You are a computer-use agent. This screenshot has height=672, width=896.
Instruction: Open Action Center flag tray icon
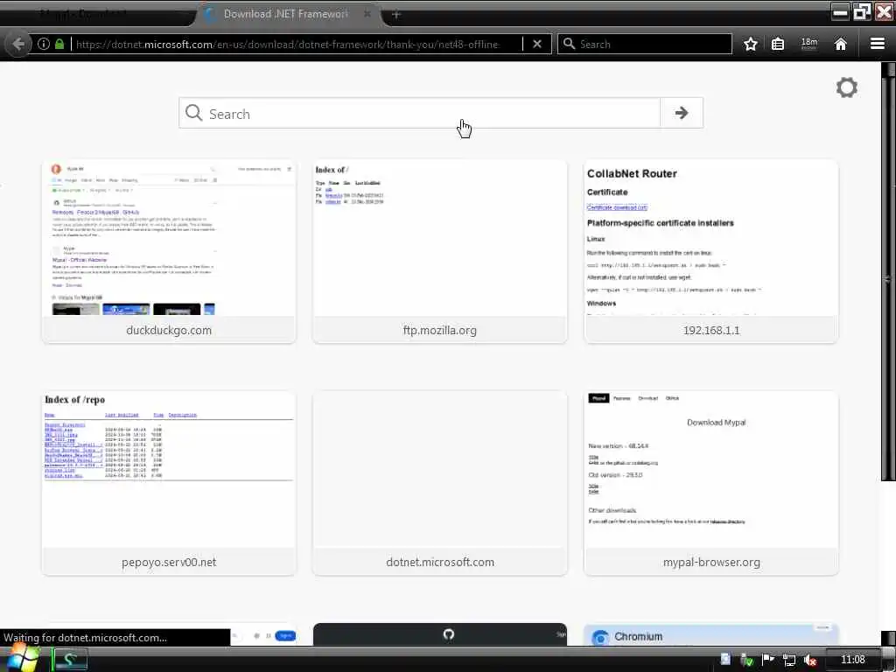click(768, 660)
